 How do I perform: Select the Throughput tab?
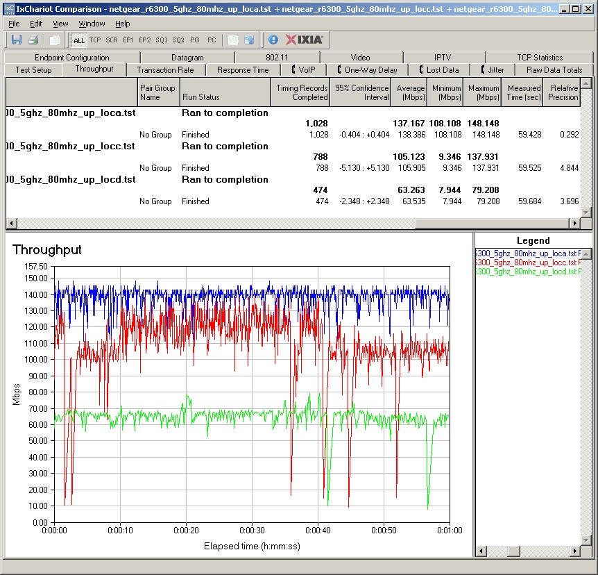coord(94,69)
